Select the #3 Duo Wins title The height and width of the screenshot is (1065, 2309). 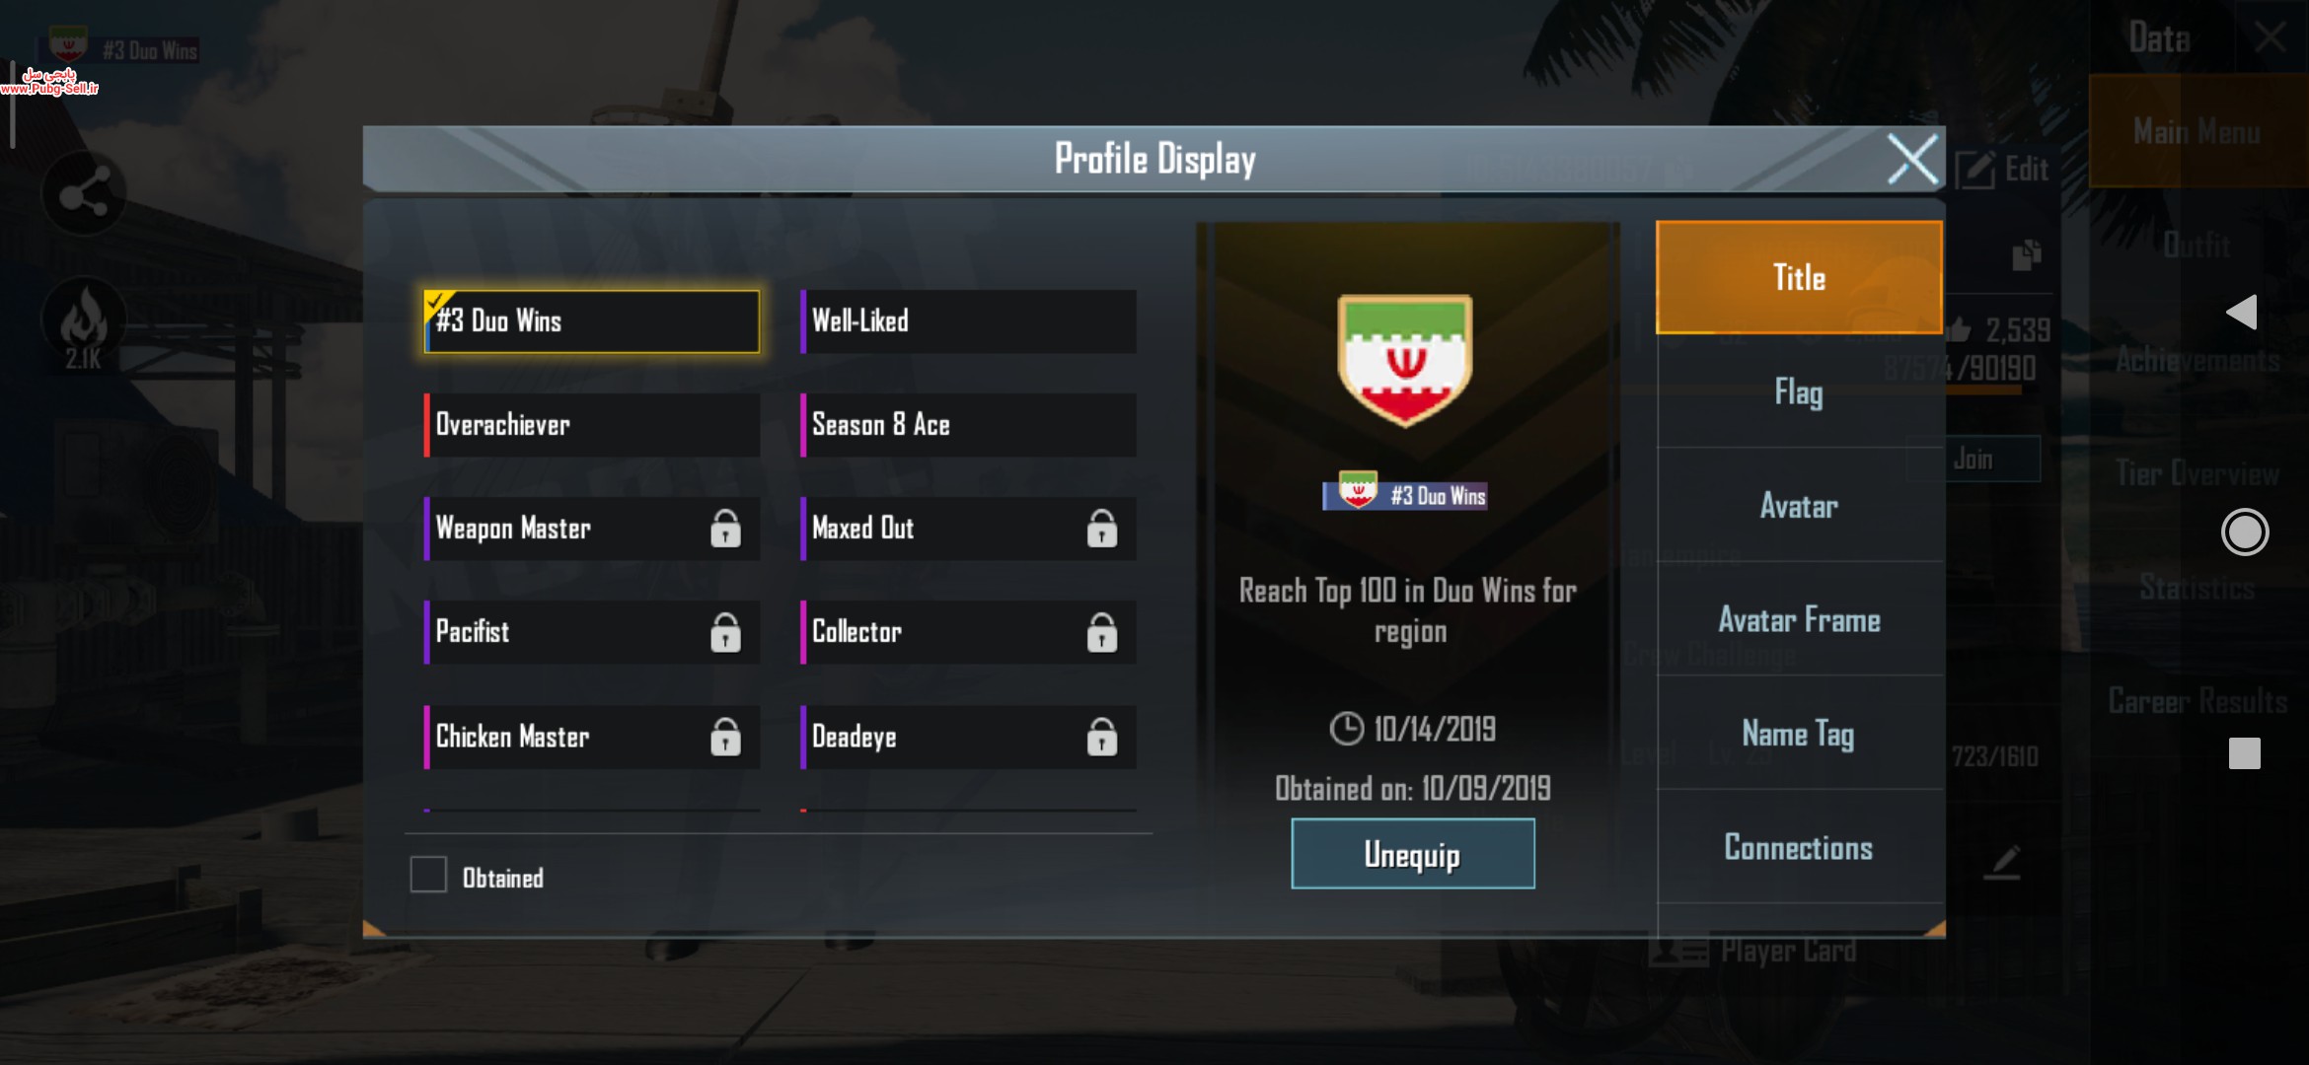click(x=592, y=321)
